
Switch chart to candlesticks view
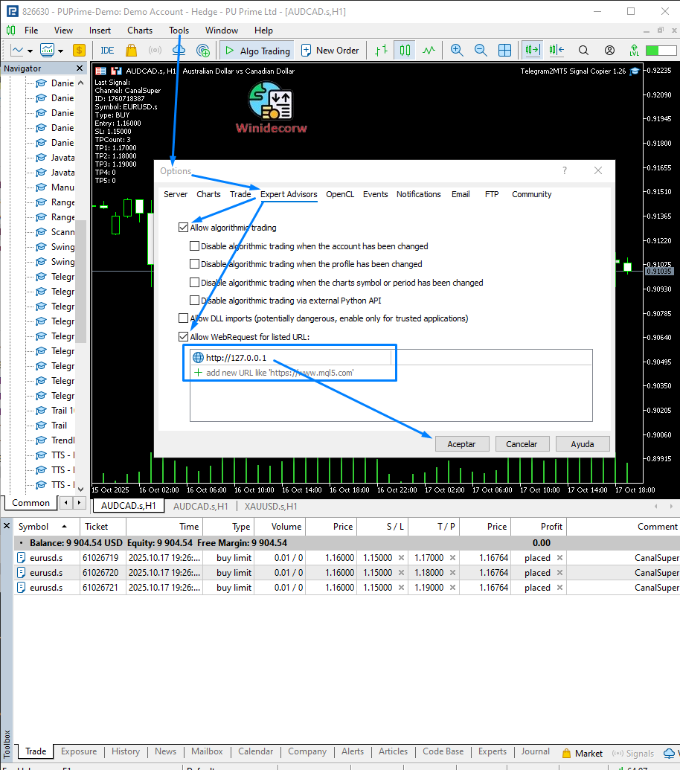(405, 51)
